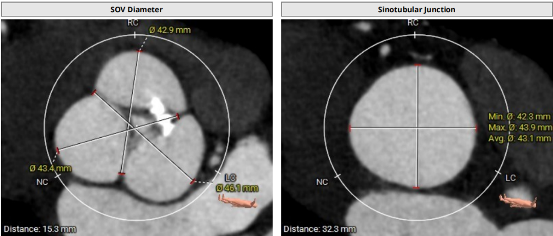Click the Ø 42.9 mm measurement label

(169, 30)
